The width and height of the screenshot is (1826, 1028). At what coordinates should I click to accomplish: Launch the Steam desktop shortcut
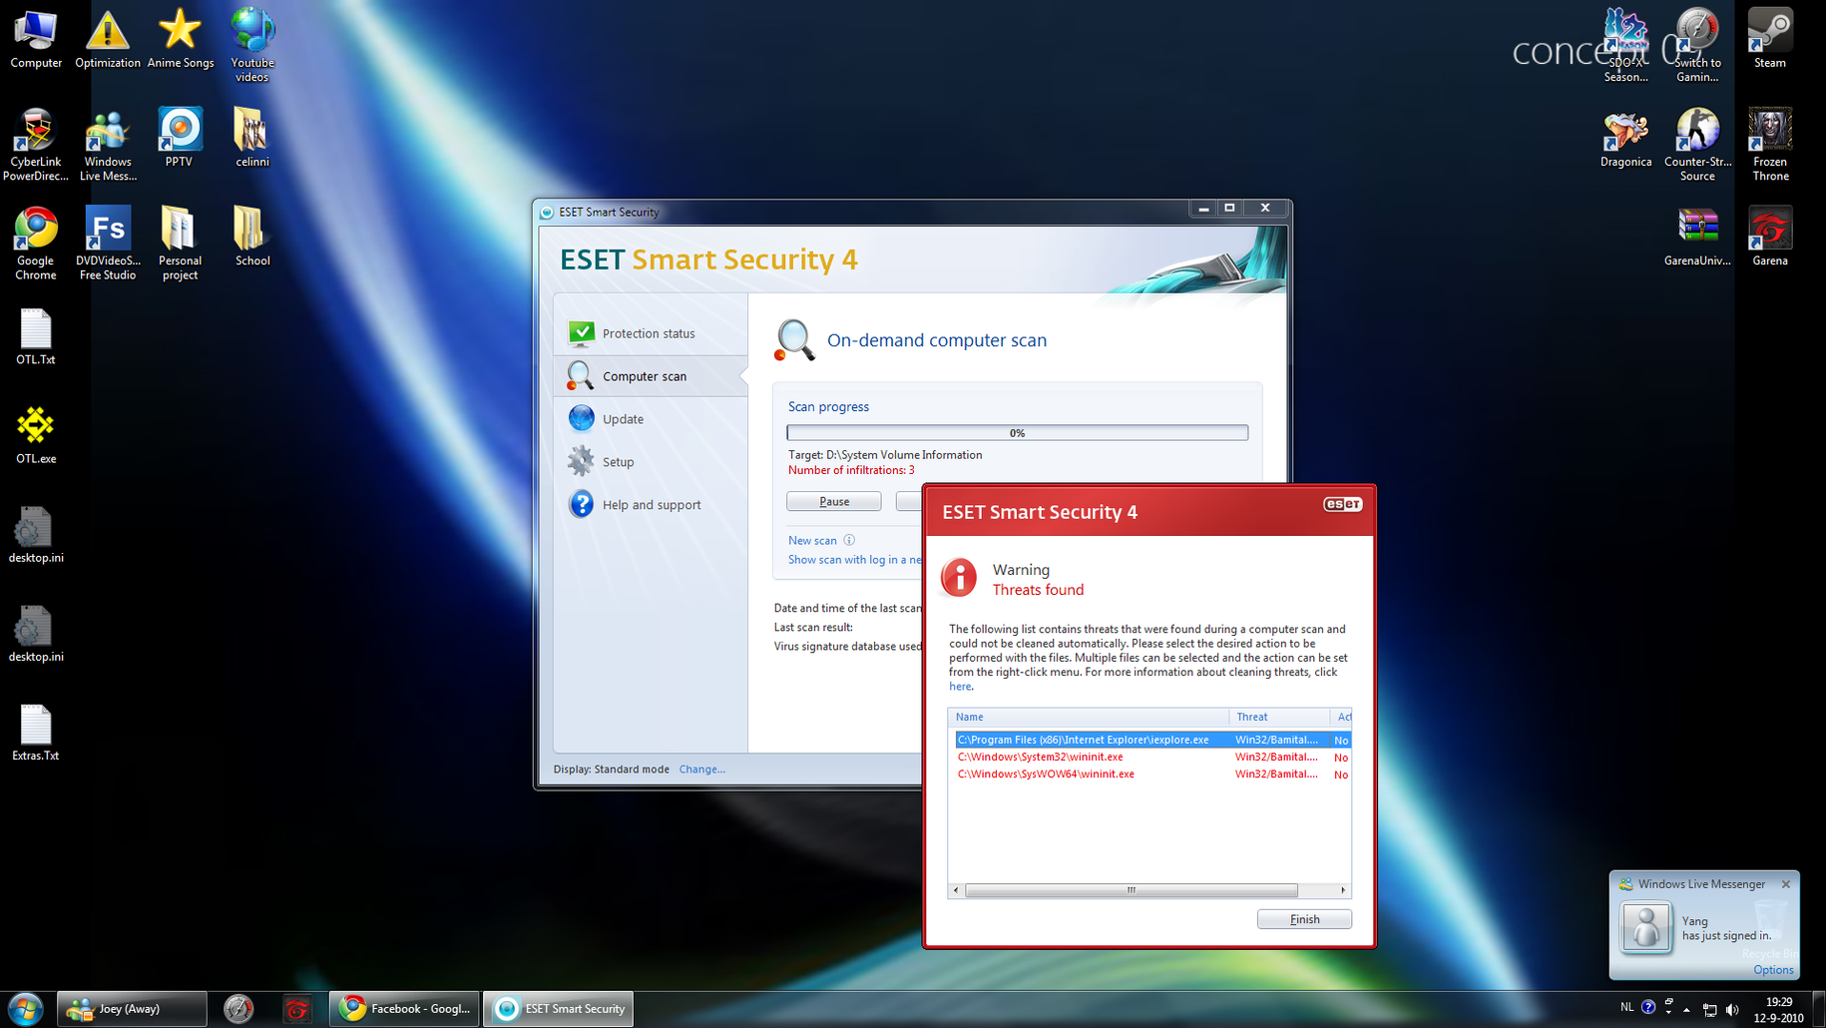click(1770, 40)
